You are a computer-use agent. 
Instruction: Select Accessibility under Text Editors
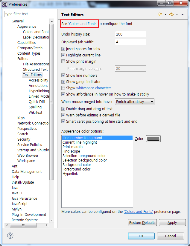point(38,80)
